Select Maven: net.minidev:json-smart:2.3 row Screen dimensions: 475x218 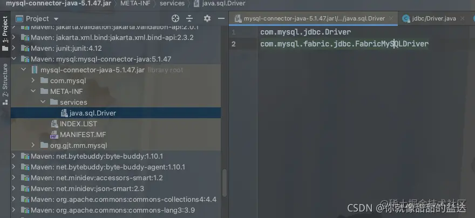tap(116, 189)
